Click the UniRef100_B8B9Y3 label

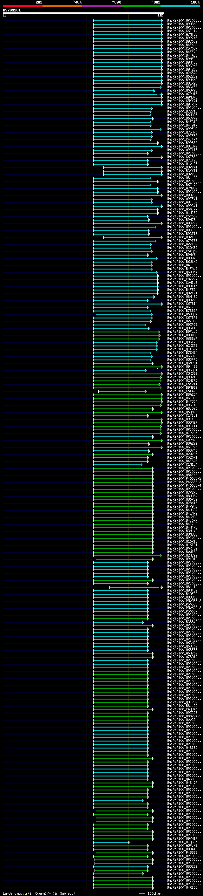[182, 258]
